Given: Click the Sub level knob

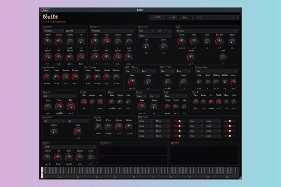Looking at the screenshot, I should 146,46.
